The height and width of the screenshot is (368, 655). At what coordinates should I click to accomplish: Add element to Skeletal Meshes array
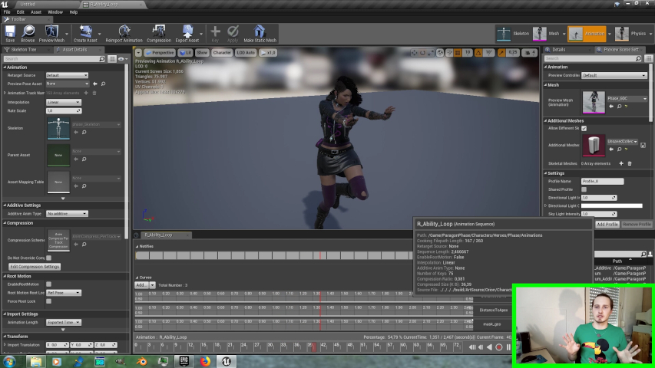[x=621, y=163]
